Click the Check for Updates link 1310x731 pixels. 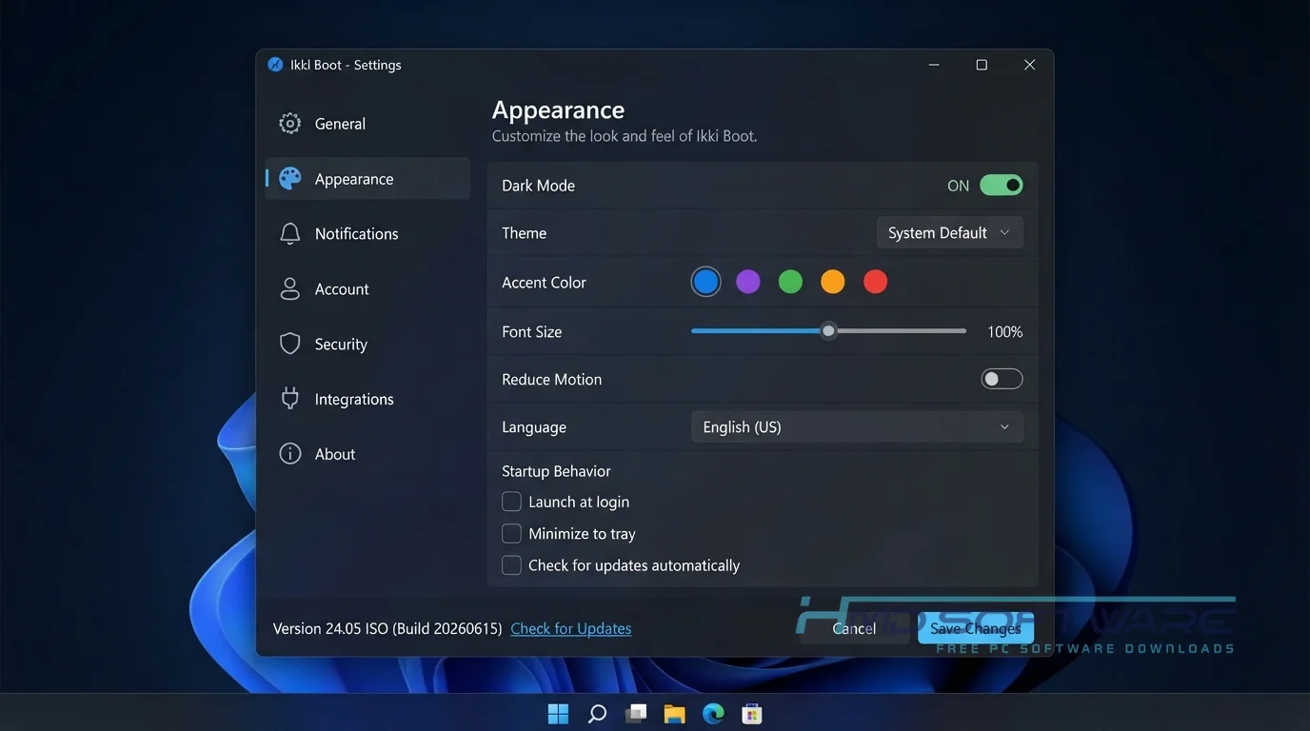pos(570,628)
